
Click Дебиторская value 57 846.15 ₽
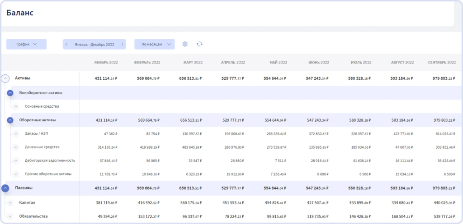(x=109, y=161)
